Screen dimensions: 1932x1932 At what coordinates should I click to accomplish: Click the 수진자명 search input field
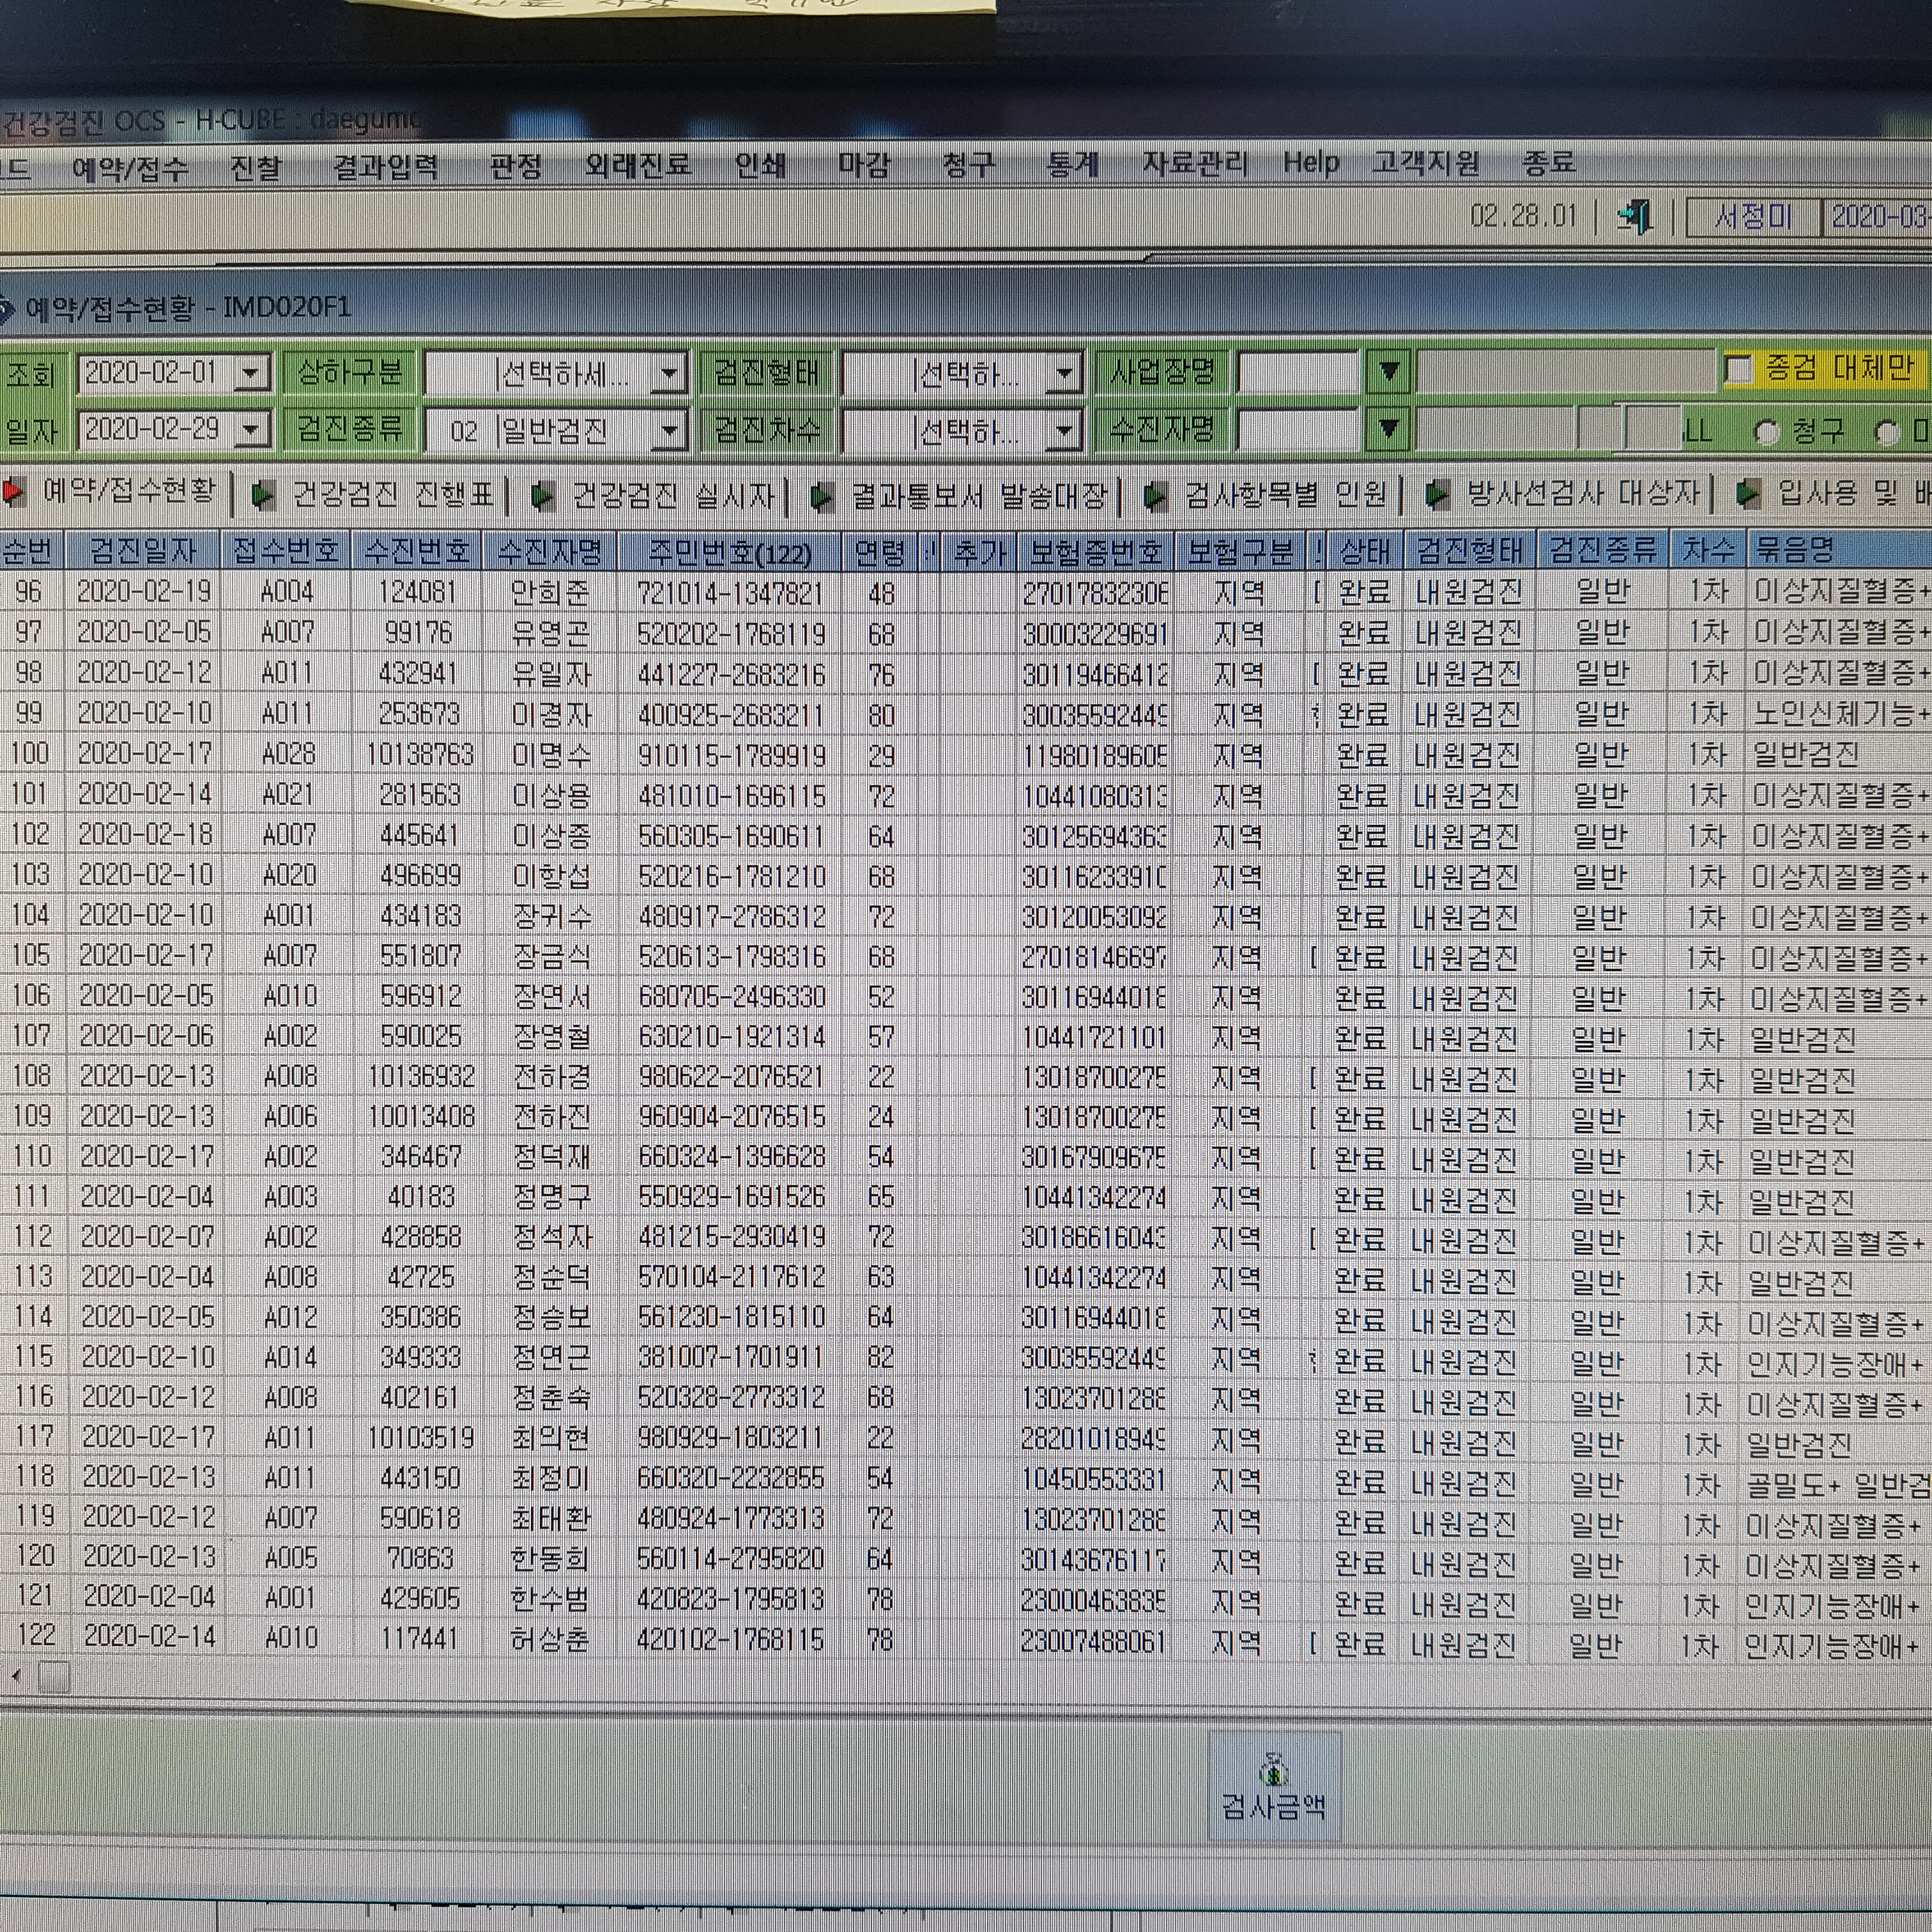1297,430
